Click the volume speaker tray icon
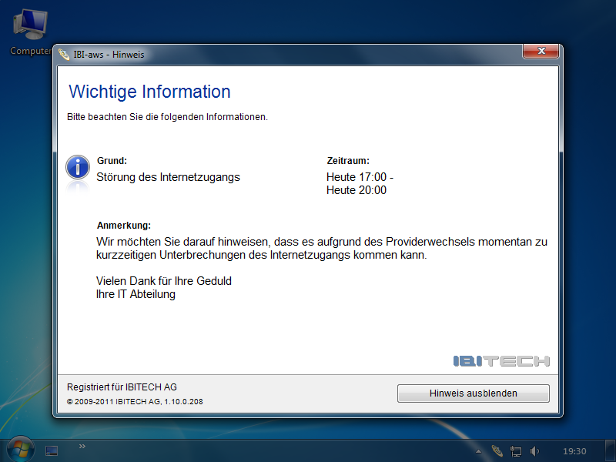 [x=534, y=450]
